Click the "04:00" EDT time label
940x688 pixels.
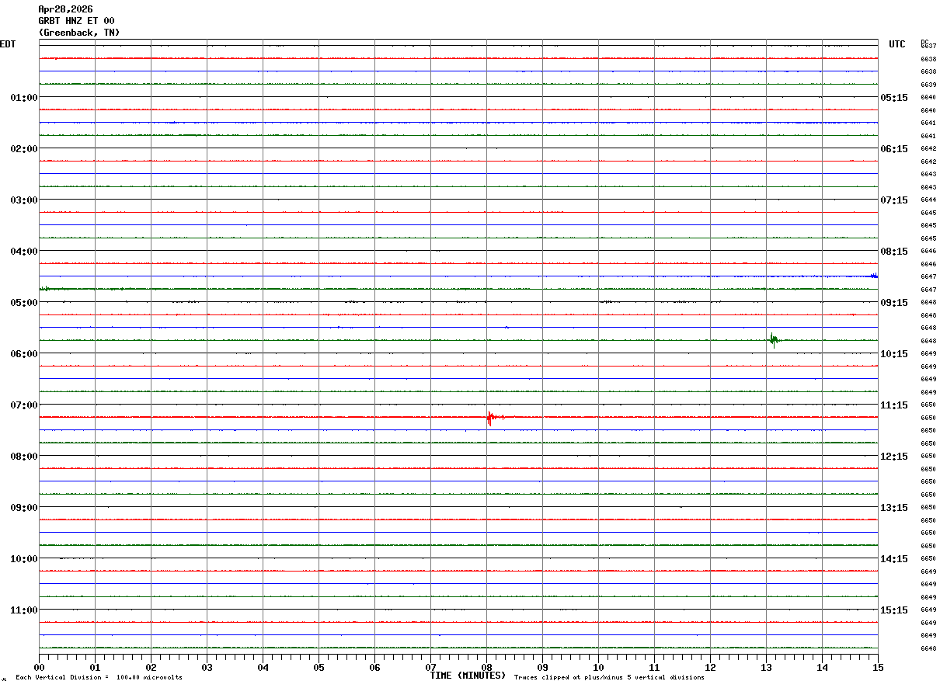click(24, 252)
